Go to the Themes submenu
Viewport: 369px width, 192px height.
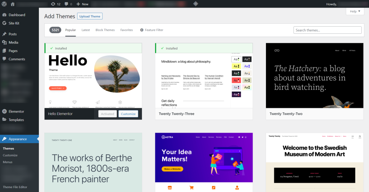pos(9,148)
